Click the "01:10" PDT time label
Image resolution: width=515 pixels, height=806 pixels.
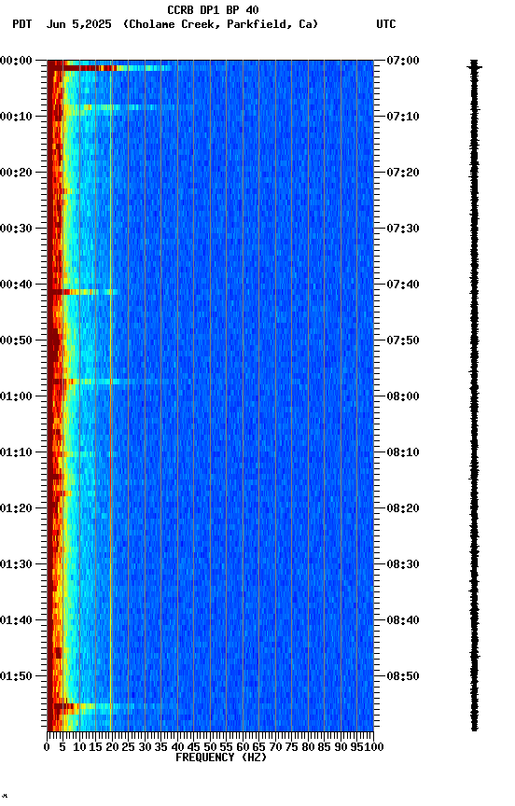pyautogui.click(x=16, y=452)
